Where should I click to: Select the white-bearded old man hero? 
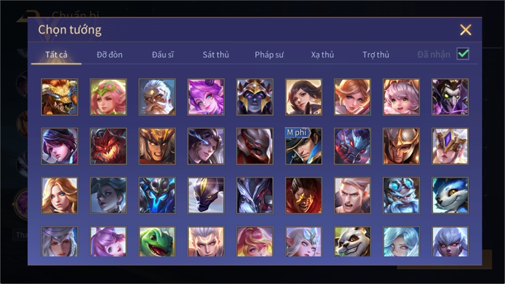click(157, 97)
